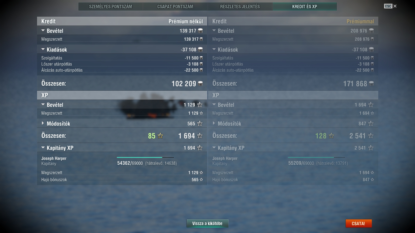This screenshot has width=415, height=233.
Task: Click the star icon next to green 128
Action: pos(331,136)
